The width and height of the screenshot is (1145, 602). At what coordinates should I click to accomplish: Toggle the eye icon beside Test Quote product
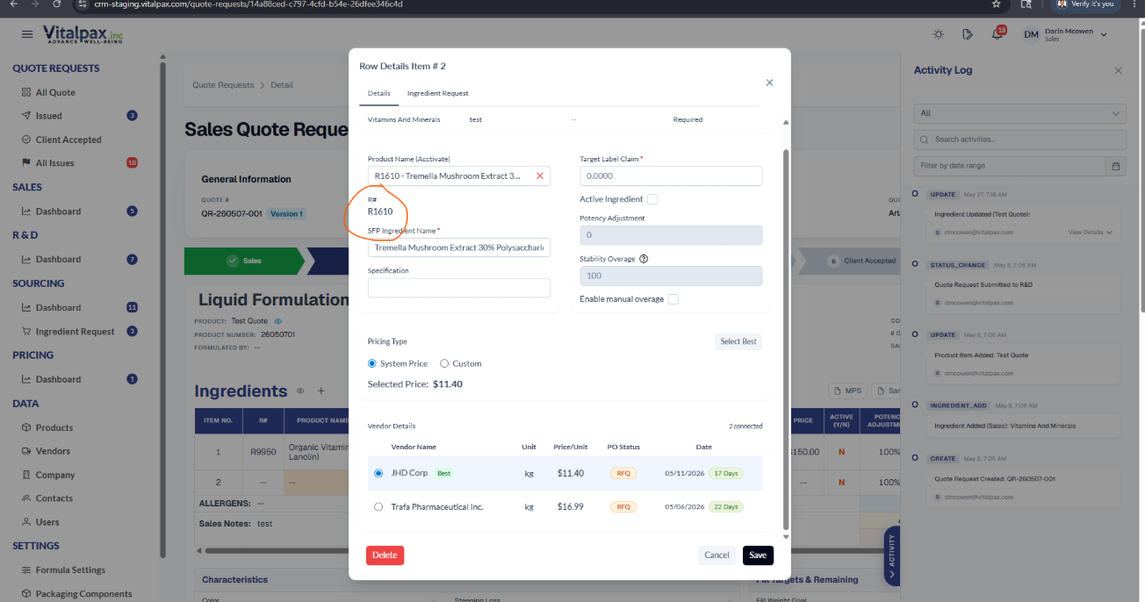pos(278,321)
